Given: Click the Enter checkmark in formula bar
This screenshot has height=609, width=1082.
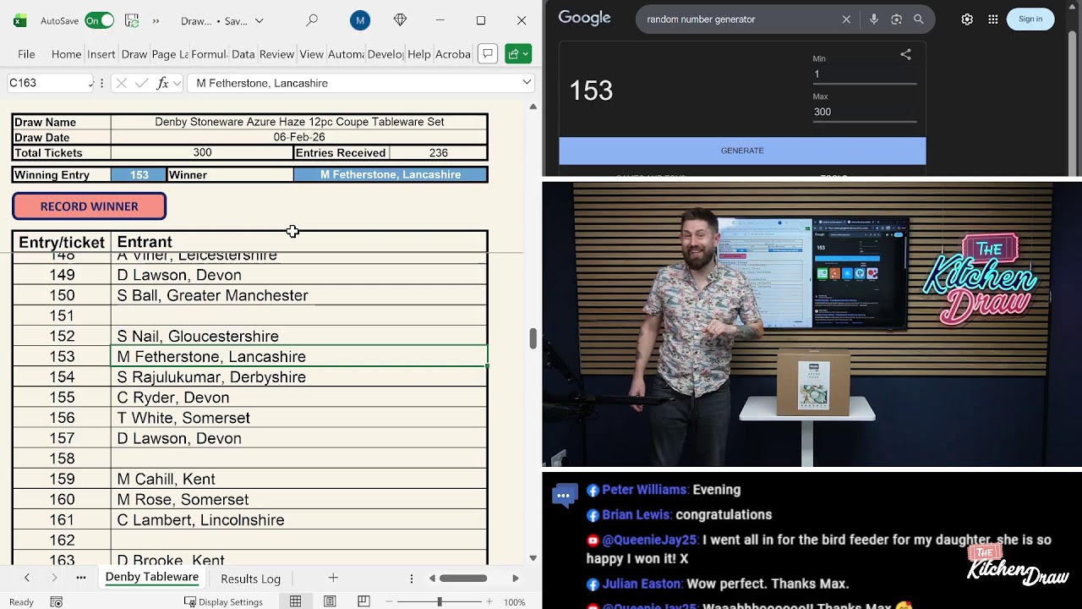Looking at the screenshot, I should click(x=141, y=83).
